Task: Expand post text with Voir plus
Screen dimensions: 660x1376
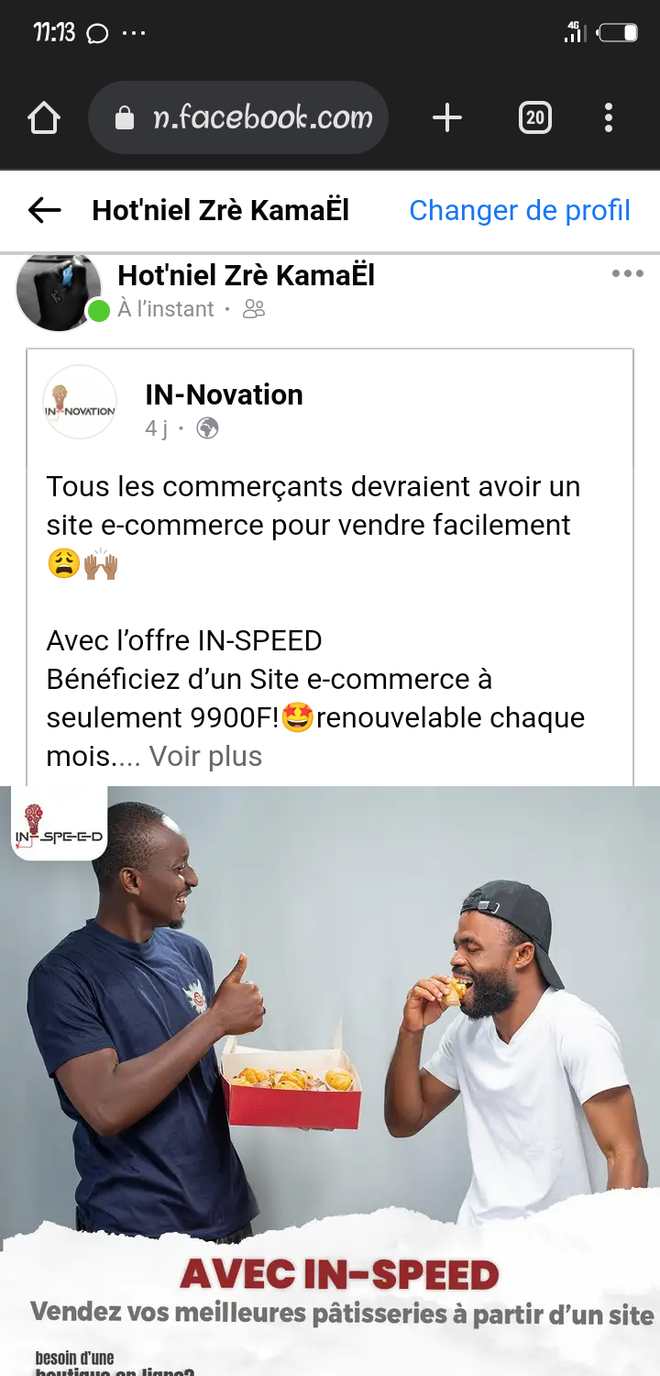Action: 205,757
